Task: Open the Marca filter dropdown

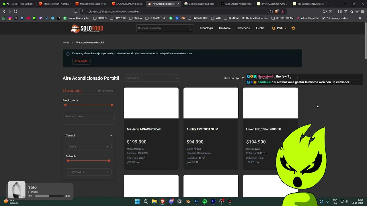Action: click(x=88, y=146)
